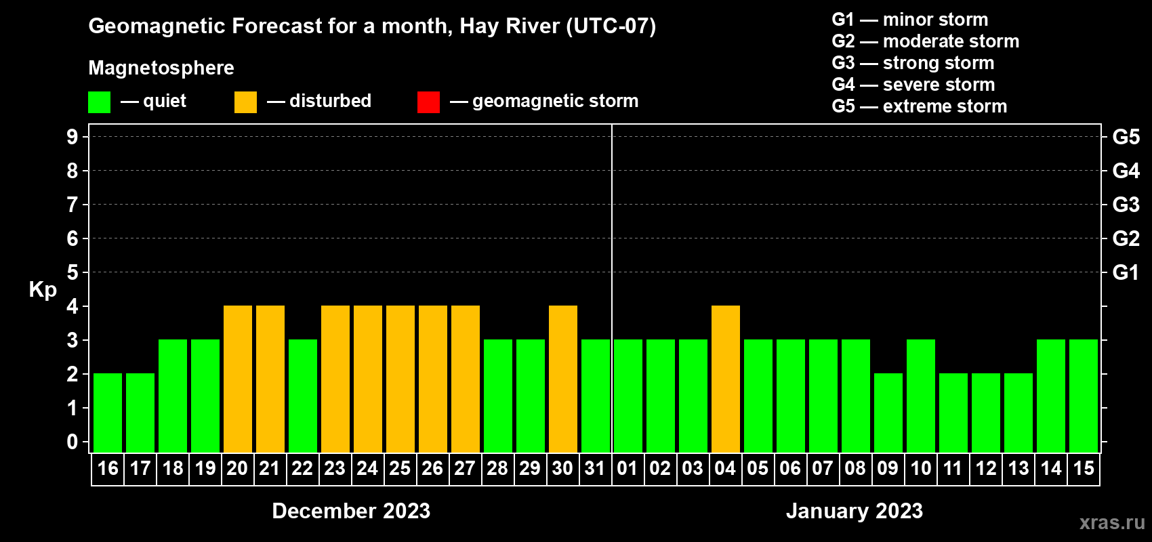Click the '— quiet' legend label
Viewport: 1152px width, 542px height.
click(153, 102)
